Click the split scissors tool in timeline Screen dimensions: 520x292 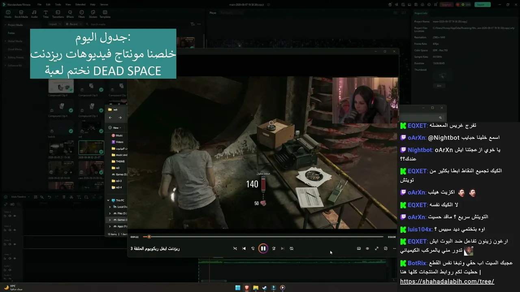pyautogui.click(x=71, y=197)
